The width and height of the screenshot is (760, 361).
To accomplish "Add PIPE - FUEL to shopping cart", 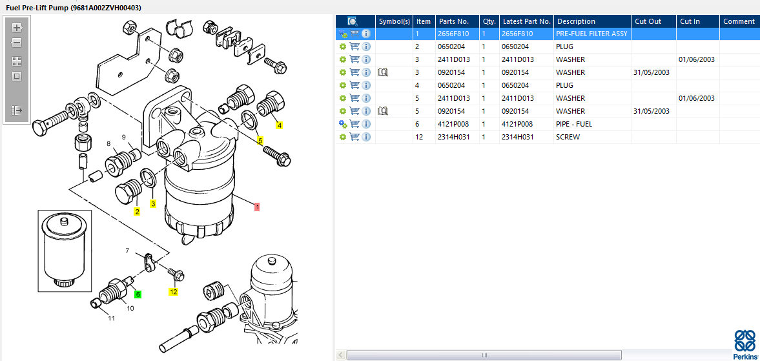I will 354,124.
